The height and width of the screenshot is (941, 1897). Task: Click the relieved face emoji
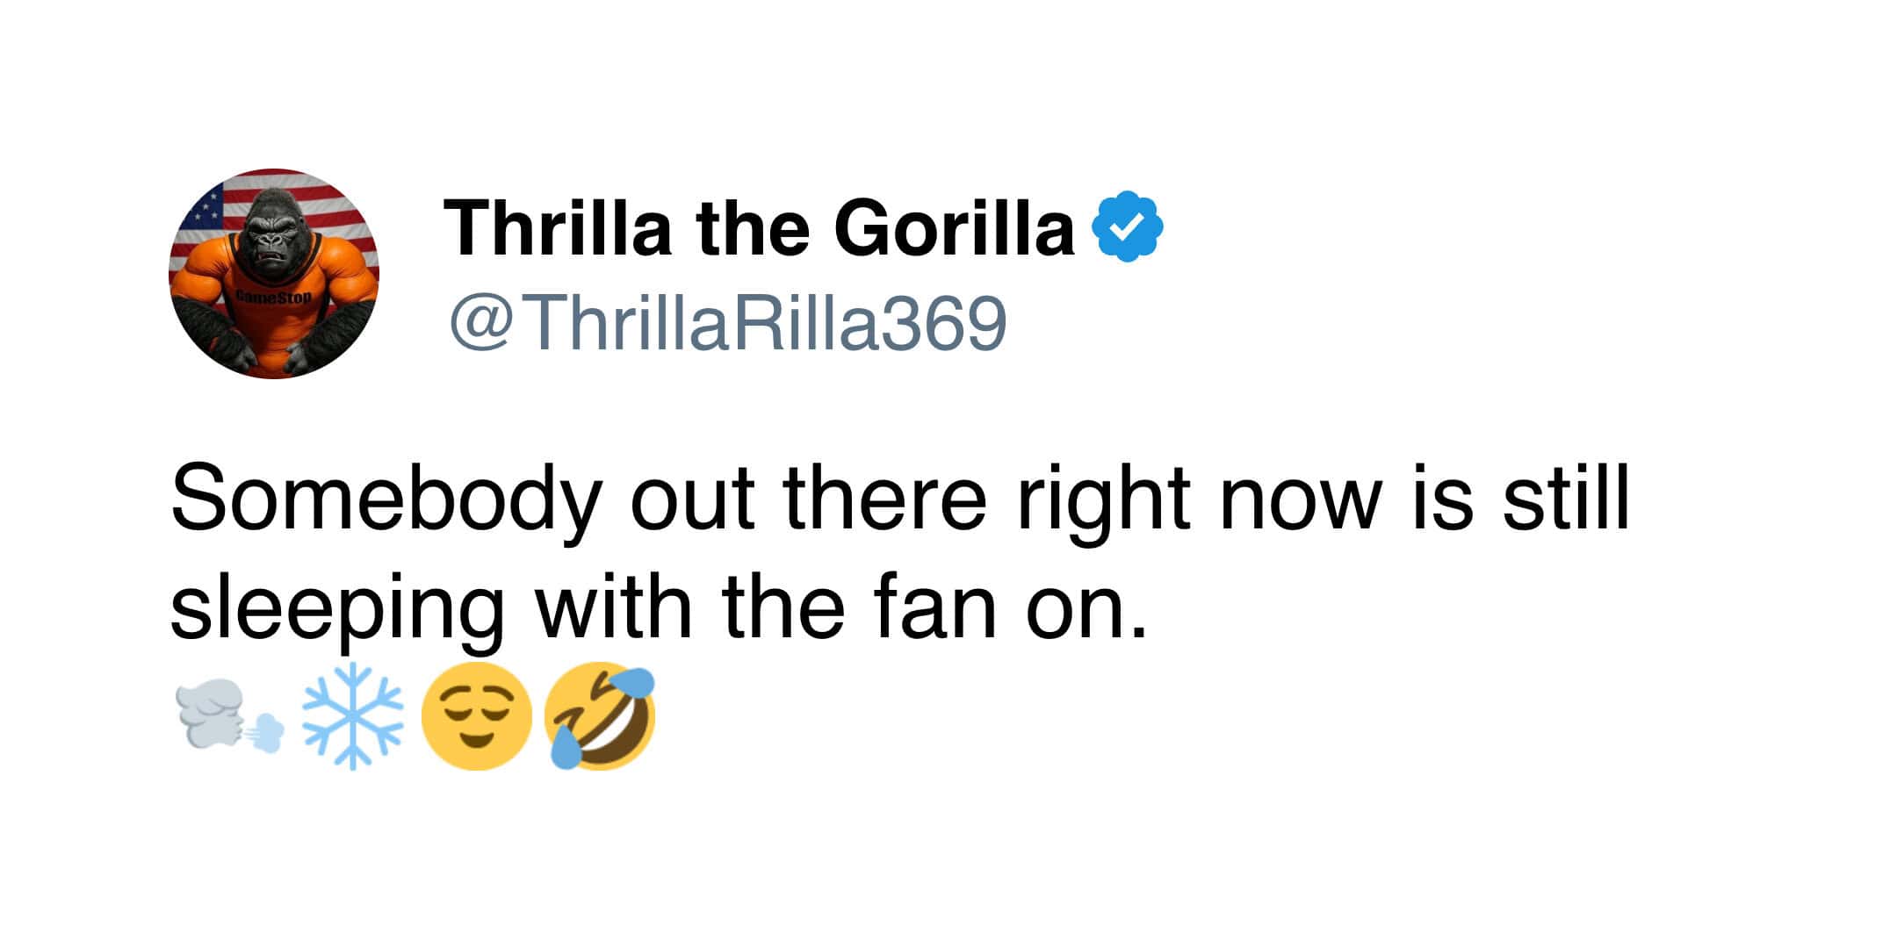[x=476, y=716]
